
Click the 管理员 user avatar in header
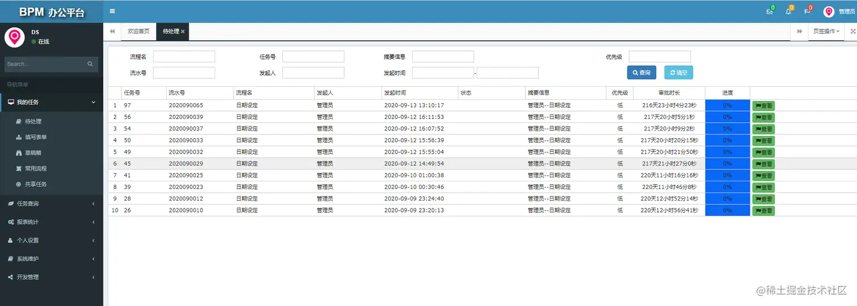pos(829,12)
